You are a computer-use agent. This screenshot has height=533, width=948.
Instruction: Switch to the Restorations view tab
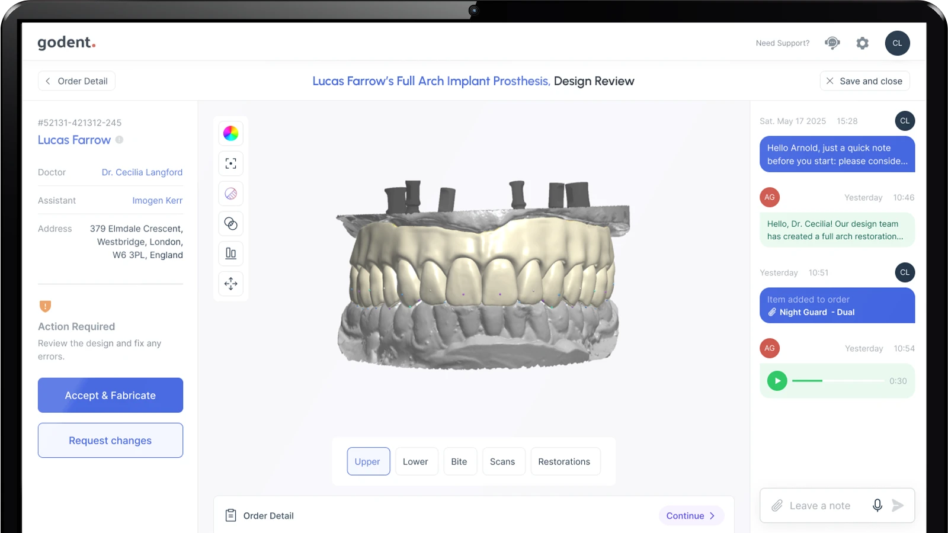coord(565,461)
